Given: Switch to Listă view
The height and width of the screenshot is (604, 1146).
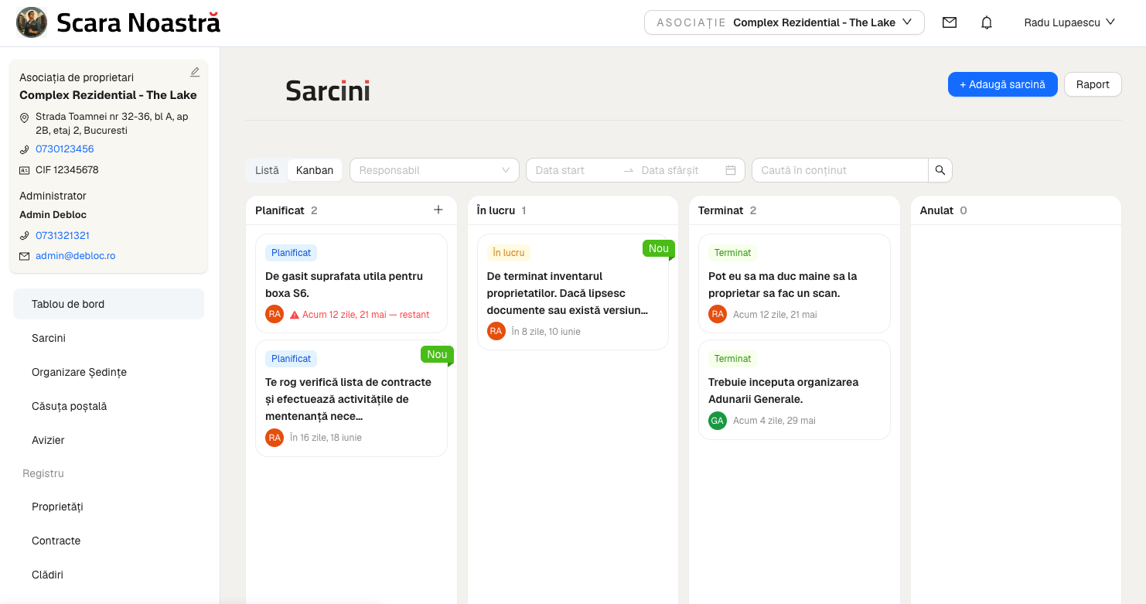Looking at the screenshot, I should [267, 170].
